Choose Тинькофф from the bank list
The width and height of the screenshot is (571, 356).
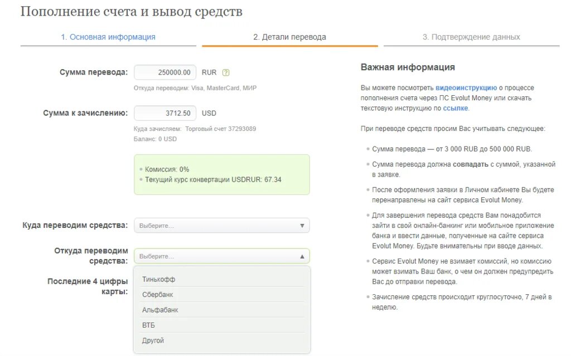tap(222, 279)
